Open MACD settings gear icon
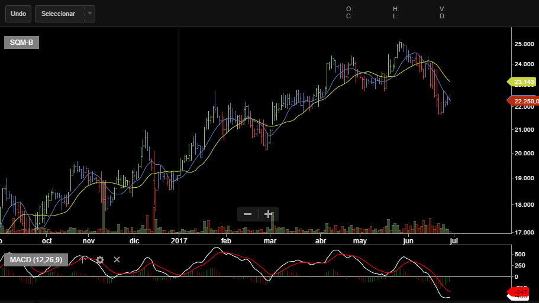Image resolution: width=539 pixels, height=303 pixels. [100, 260]
